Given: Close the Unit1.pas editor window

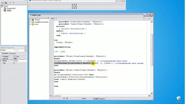Looking at the screenshot, I should (151, 15).
